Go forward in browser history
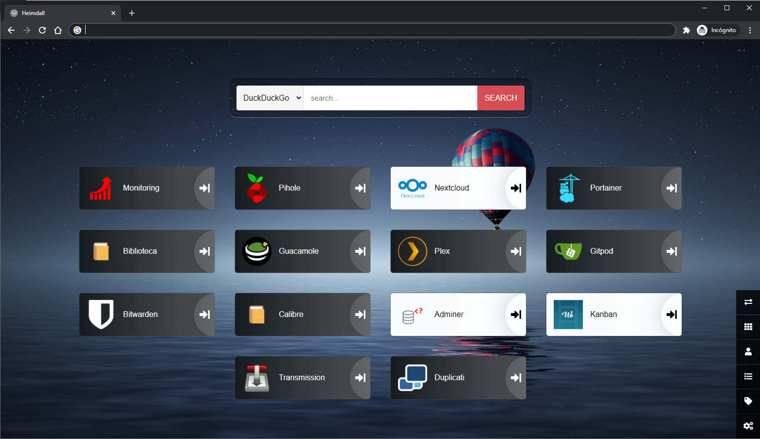760x439 pixels. [x=27, y=30]
